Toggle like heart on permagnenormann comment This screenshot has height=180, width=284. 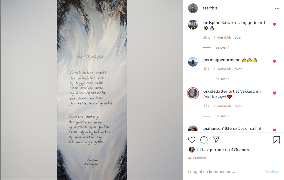point(275,61)
